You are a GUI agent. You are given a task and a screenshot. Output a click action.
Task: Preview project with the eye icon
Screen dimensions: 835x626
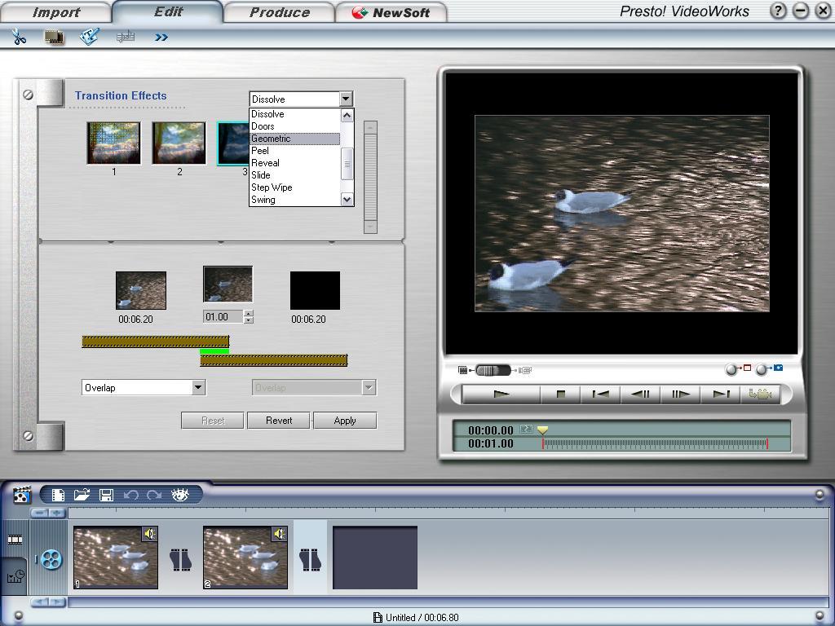click(180, 495)
